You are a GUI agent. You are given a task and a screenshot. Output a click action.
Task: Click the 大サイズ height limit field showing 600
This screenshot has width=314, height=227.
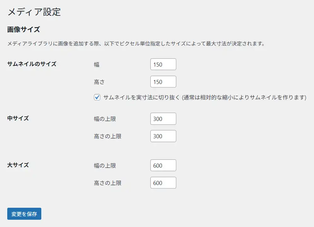(163, 182)
